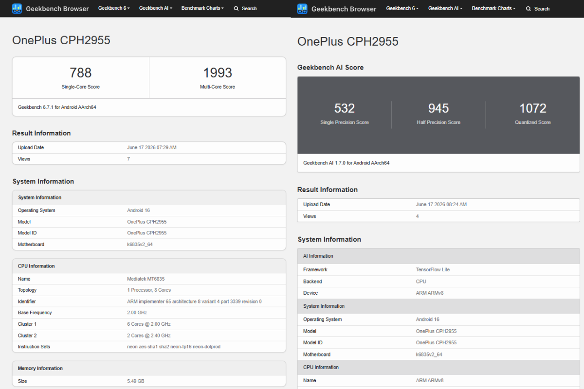Click Geekbench logo icon in left page
The width and height of the screenshot is (584, 389).
(17, 8)
